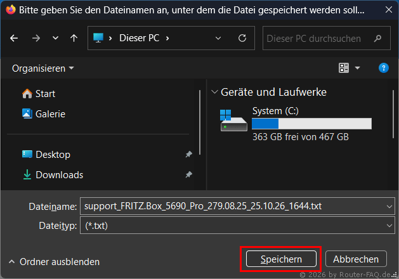Go up one folder level arrow
The image size is (399, 279).
click(74, 38)
